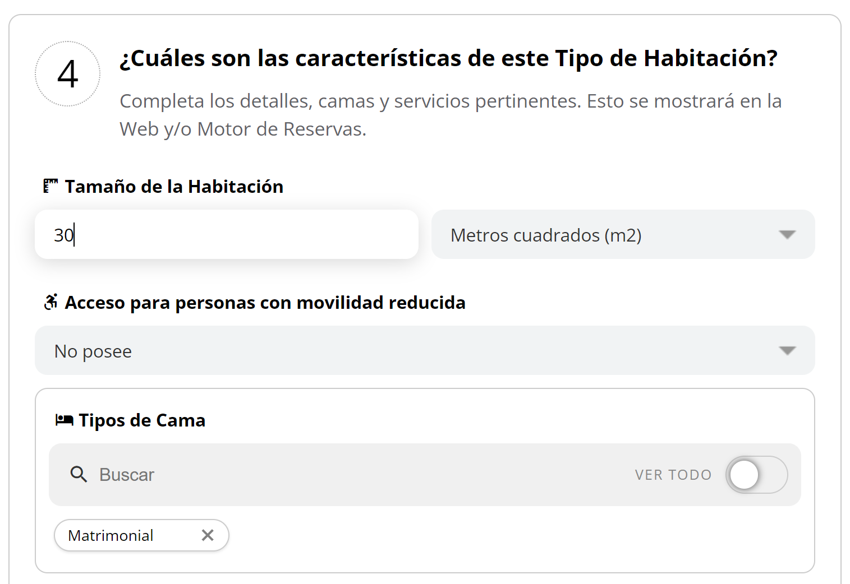
Task: Click the ruler icon beside Tamaño de la Habitación
Action: [51, 186]
